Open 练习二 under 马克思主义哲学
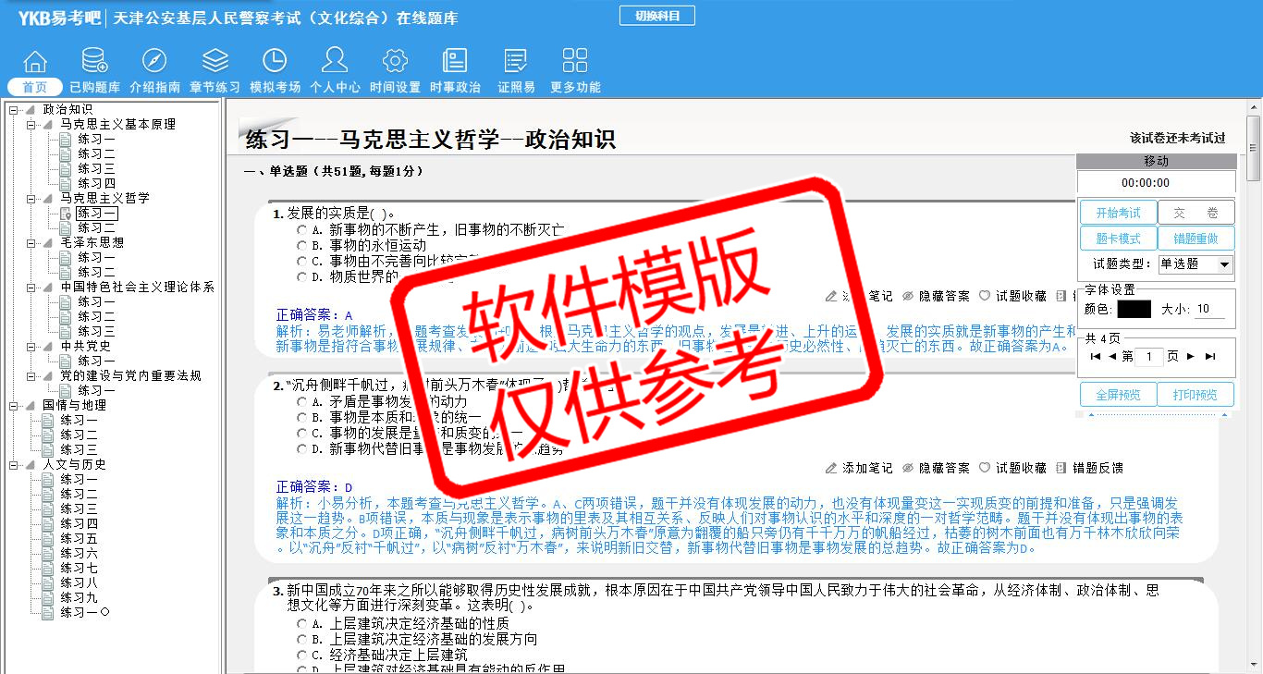1263x674 pixels. 97,227
